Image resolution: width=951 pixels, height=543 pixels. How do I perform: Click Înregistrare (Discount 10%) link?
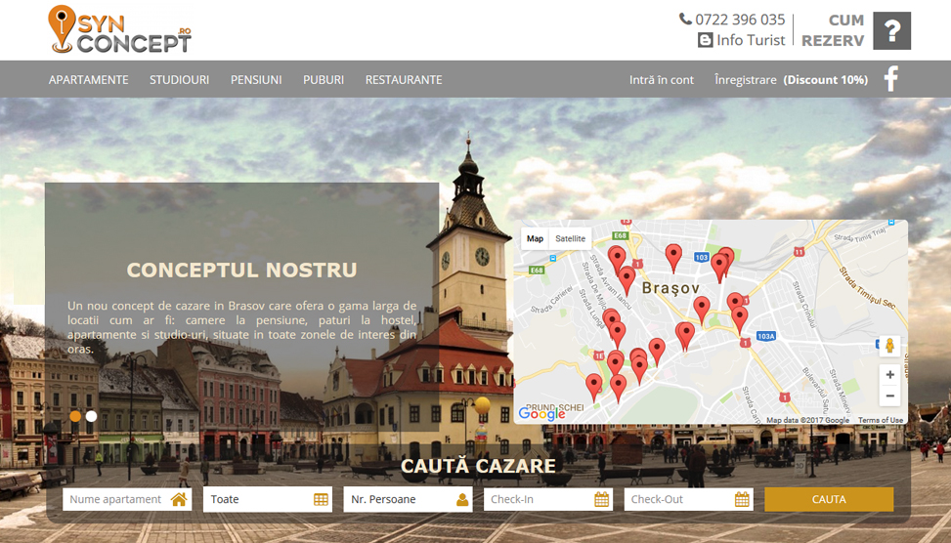[791, 79]
